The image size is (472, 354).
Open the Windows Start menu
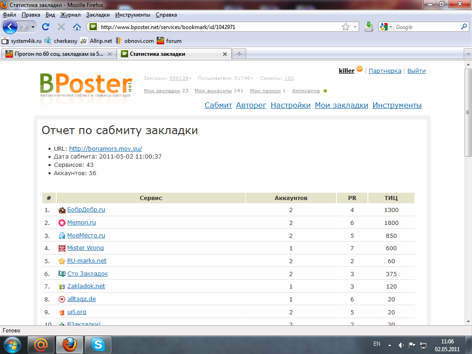click(12, 345)
